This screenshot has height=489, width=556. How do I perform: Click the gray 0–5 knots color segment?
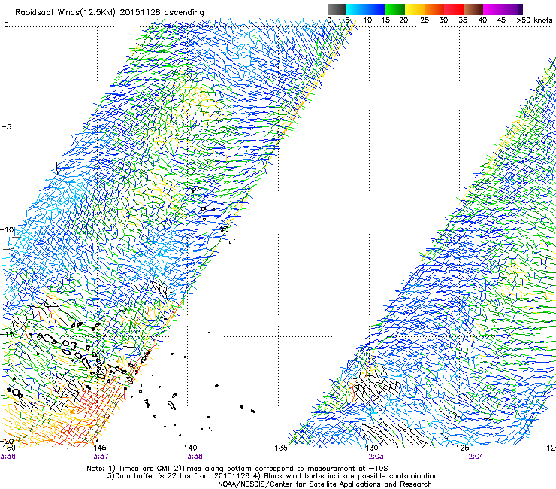click(337, 9)
